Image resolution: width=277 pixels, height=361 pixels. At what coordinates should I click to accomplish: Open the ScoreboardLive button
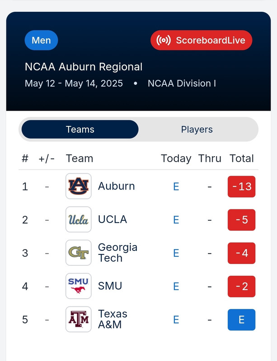(201, 40)
